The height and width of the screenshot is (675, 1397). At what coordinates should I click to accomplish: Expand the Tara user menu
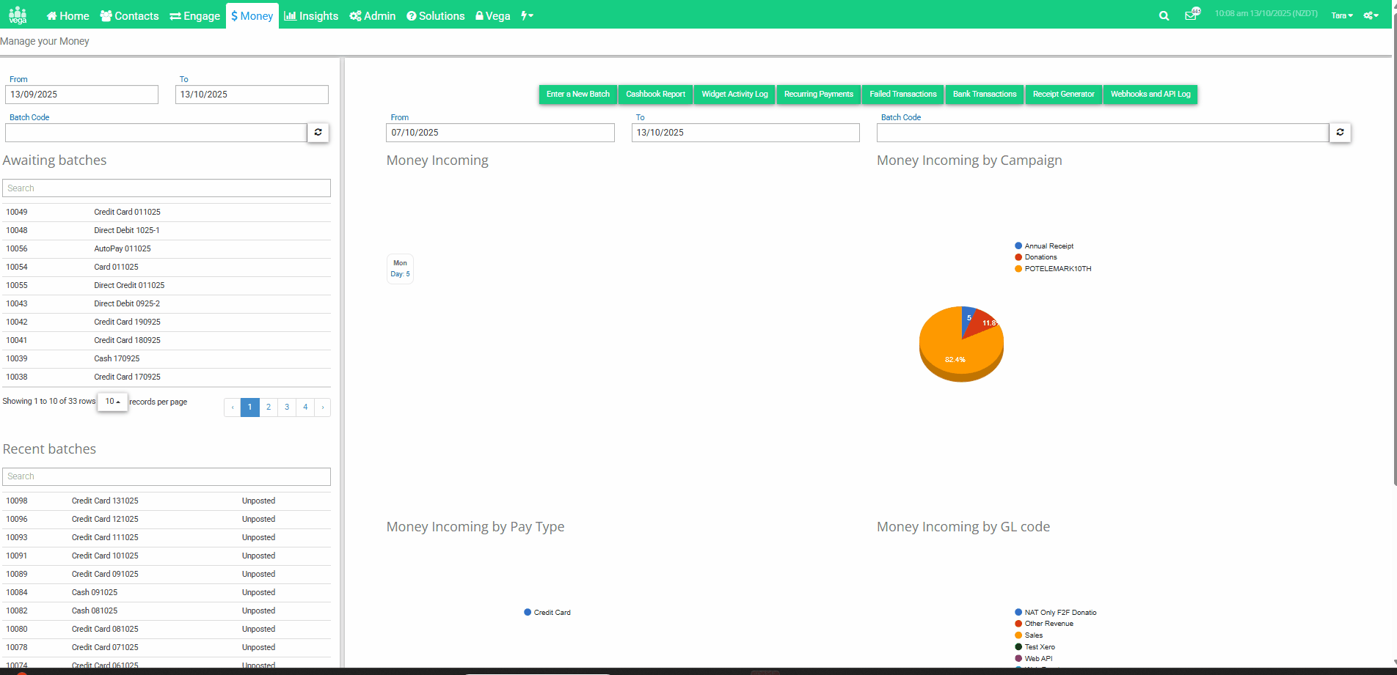(x=1342, y=15)
